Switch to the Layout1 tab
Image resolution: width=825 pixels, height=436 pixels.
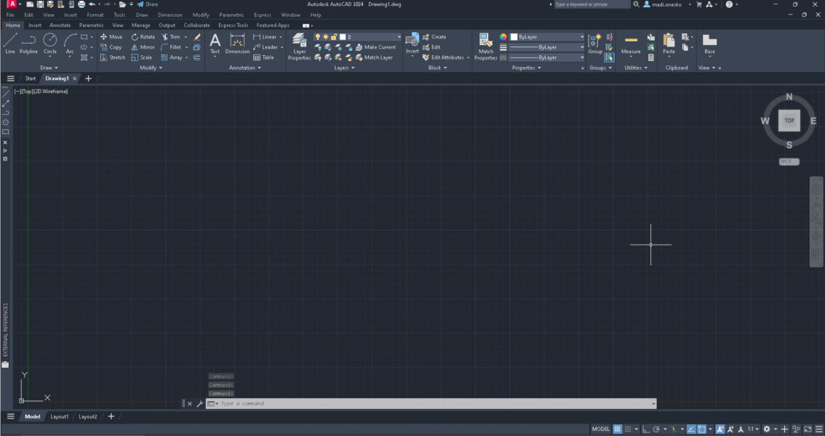[x=60, y=416]
